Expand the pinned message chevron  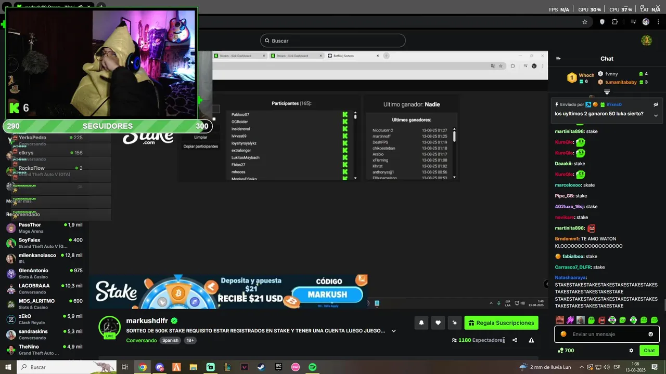coord(656,115)
